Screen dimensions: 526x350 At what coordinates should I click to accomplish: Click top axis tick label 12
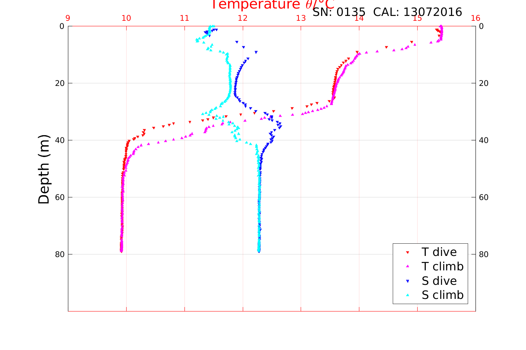pos(243,18)
